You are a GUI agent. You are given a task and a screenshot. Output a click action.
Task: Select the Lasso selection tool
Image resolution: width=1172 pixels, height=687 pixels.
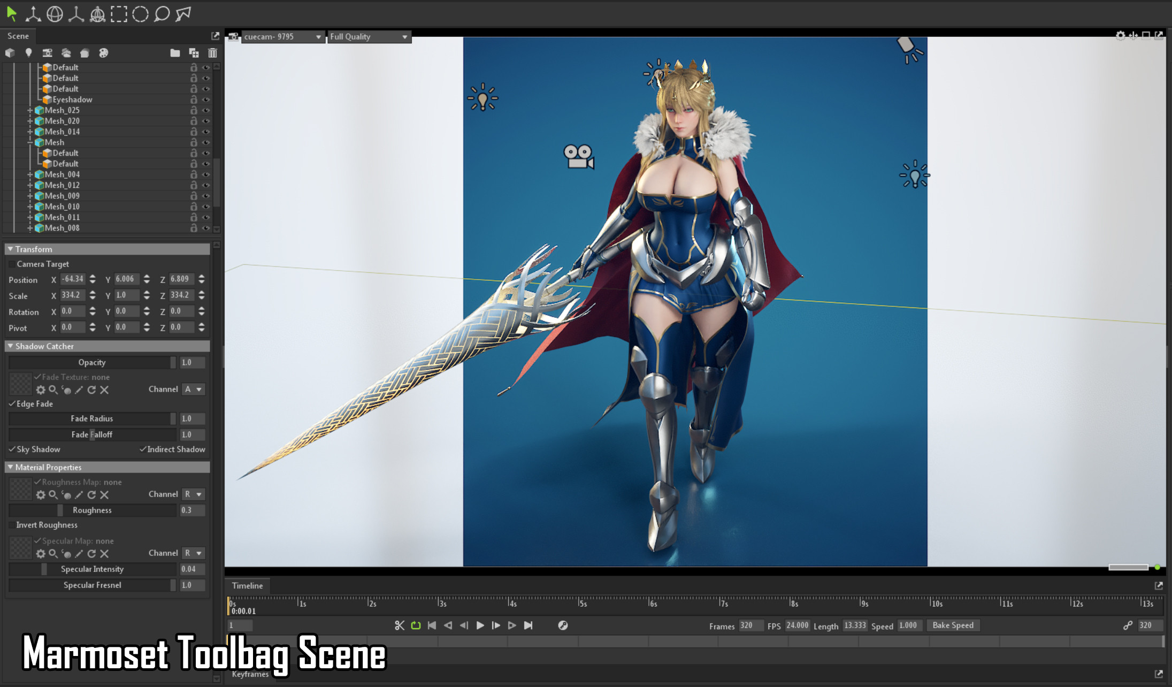click(x=161, y=14)
